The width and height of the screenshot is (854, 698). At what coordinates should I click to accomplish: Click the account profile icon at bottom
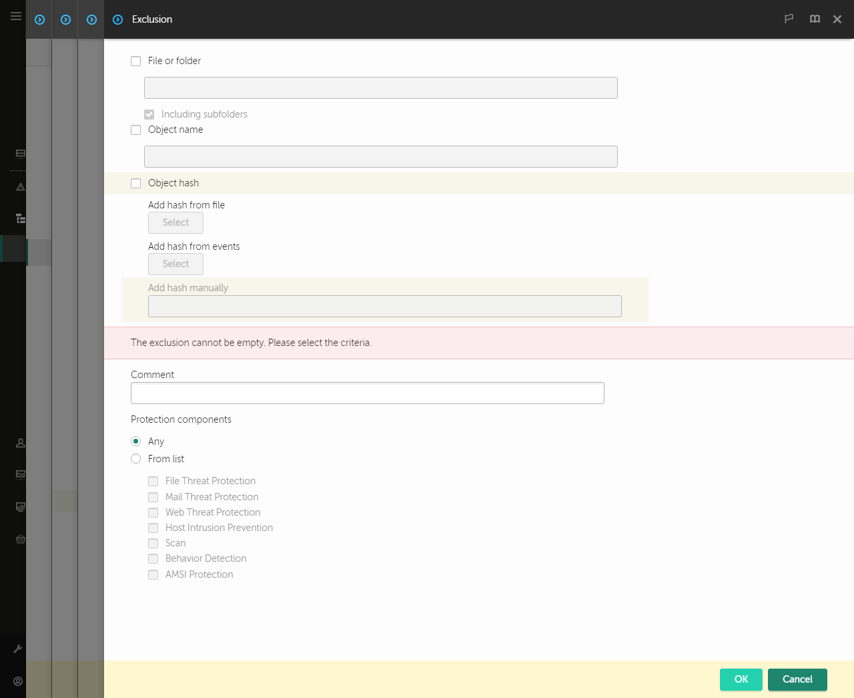click(17, 681)
